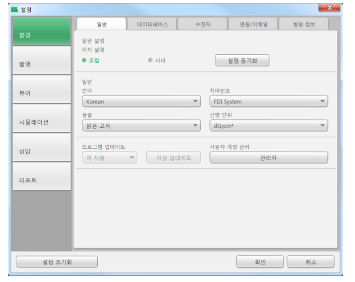Click the 선량 단위 label
355x282 pixels.
coord(221,115)
